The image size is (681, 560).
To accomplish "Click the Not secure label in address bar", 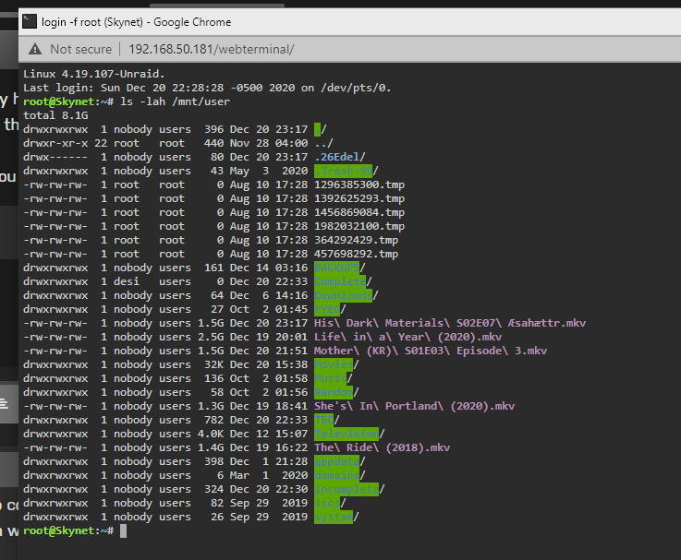I will pyautogui.click(x=80, y=49).
